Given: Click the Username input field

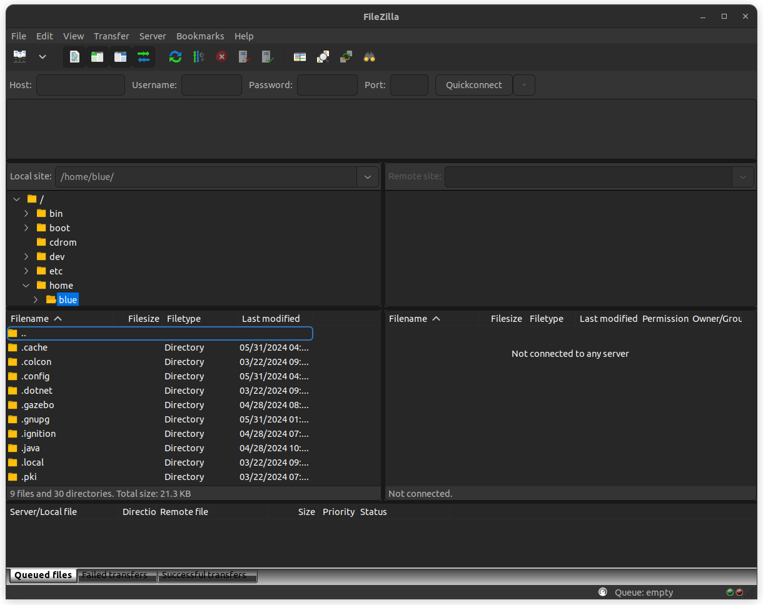Looking at the screenshot, I should (x=211, y=85).
